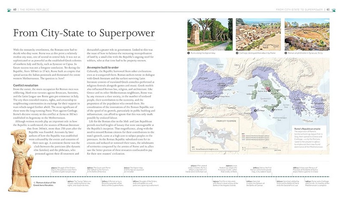
Task: Click numbered marker 3 at Syracuse on map
Action: (x=274, y=110)
